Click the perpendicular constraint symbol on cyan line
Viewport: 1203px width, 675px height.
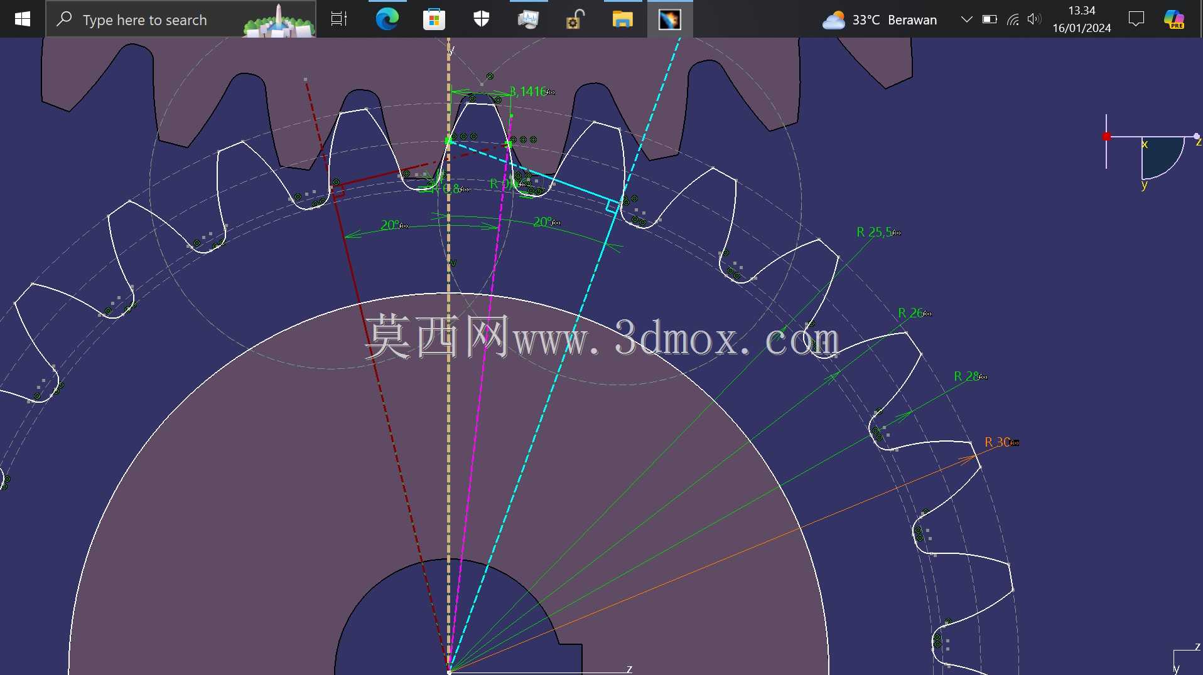point(612,206)
